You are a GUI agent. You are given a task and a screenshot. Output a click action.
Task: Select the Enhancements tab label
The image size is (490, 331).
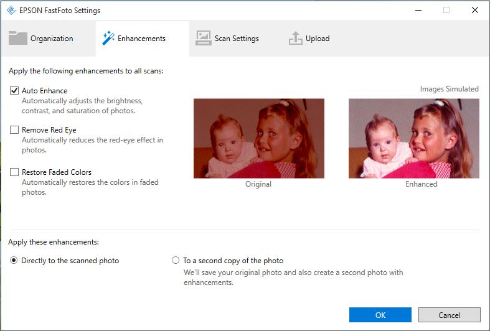click(x=141, y=39)
